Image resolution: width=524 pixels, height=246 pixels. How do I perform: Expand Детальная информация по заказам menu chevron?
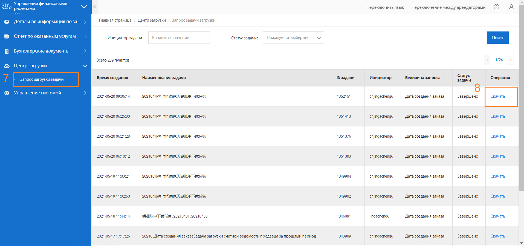tap(85, 22)
